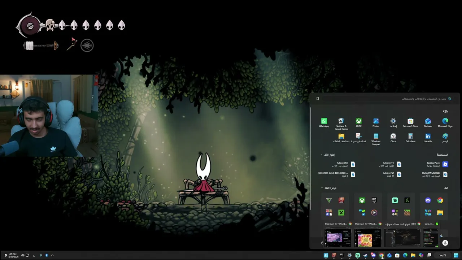Viewport: 462px width, 260px height.
Task: Open the volume control in system tray
Action: pos(23,256)
